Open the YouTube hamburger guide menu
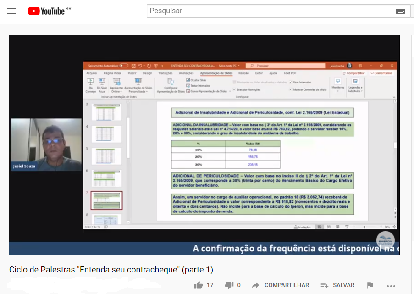Viewport: 414px width, 294px height. tap(11, 11)
